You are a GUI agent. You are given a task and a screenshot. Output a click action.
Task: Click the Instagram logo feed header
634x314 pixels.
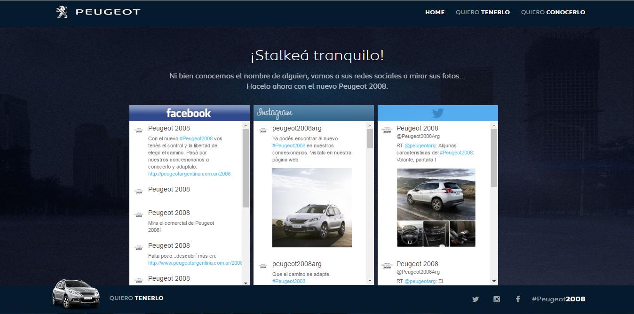click(275, 113)
